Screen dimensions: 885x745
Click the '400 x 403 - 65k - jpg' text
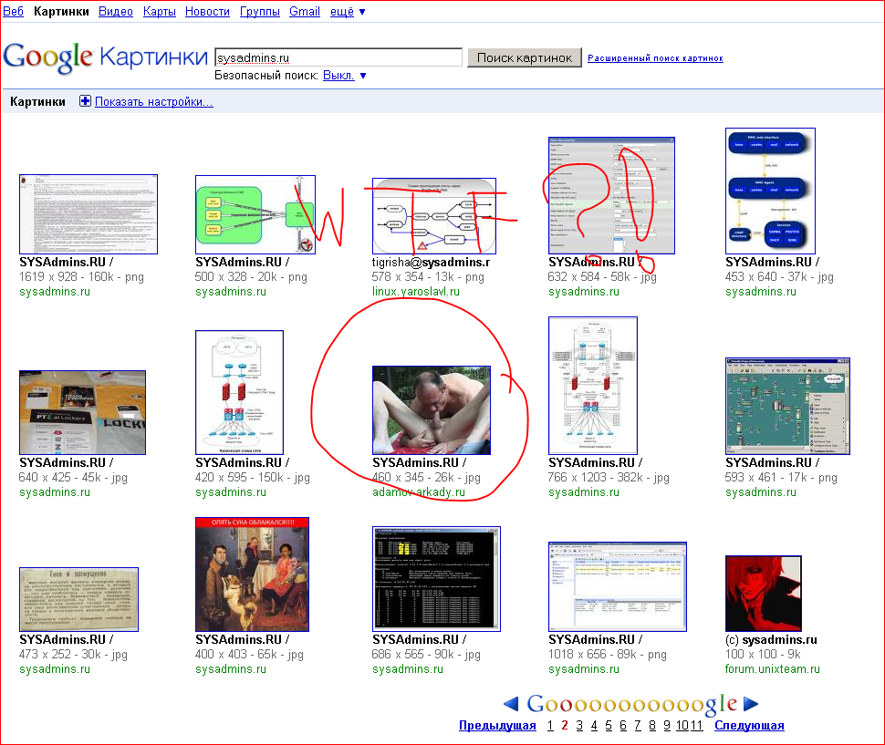(249, 655)
